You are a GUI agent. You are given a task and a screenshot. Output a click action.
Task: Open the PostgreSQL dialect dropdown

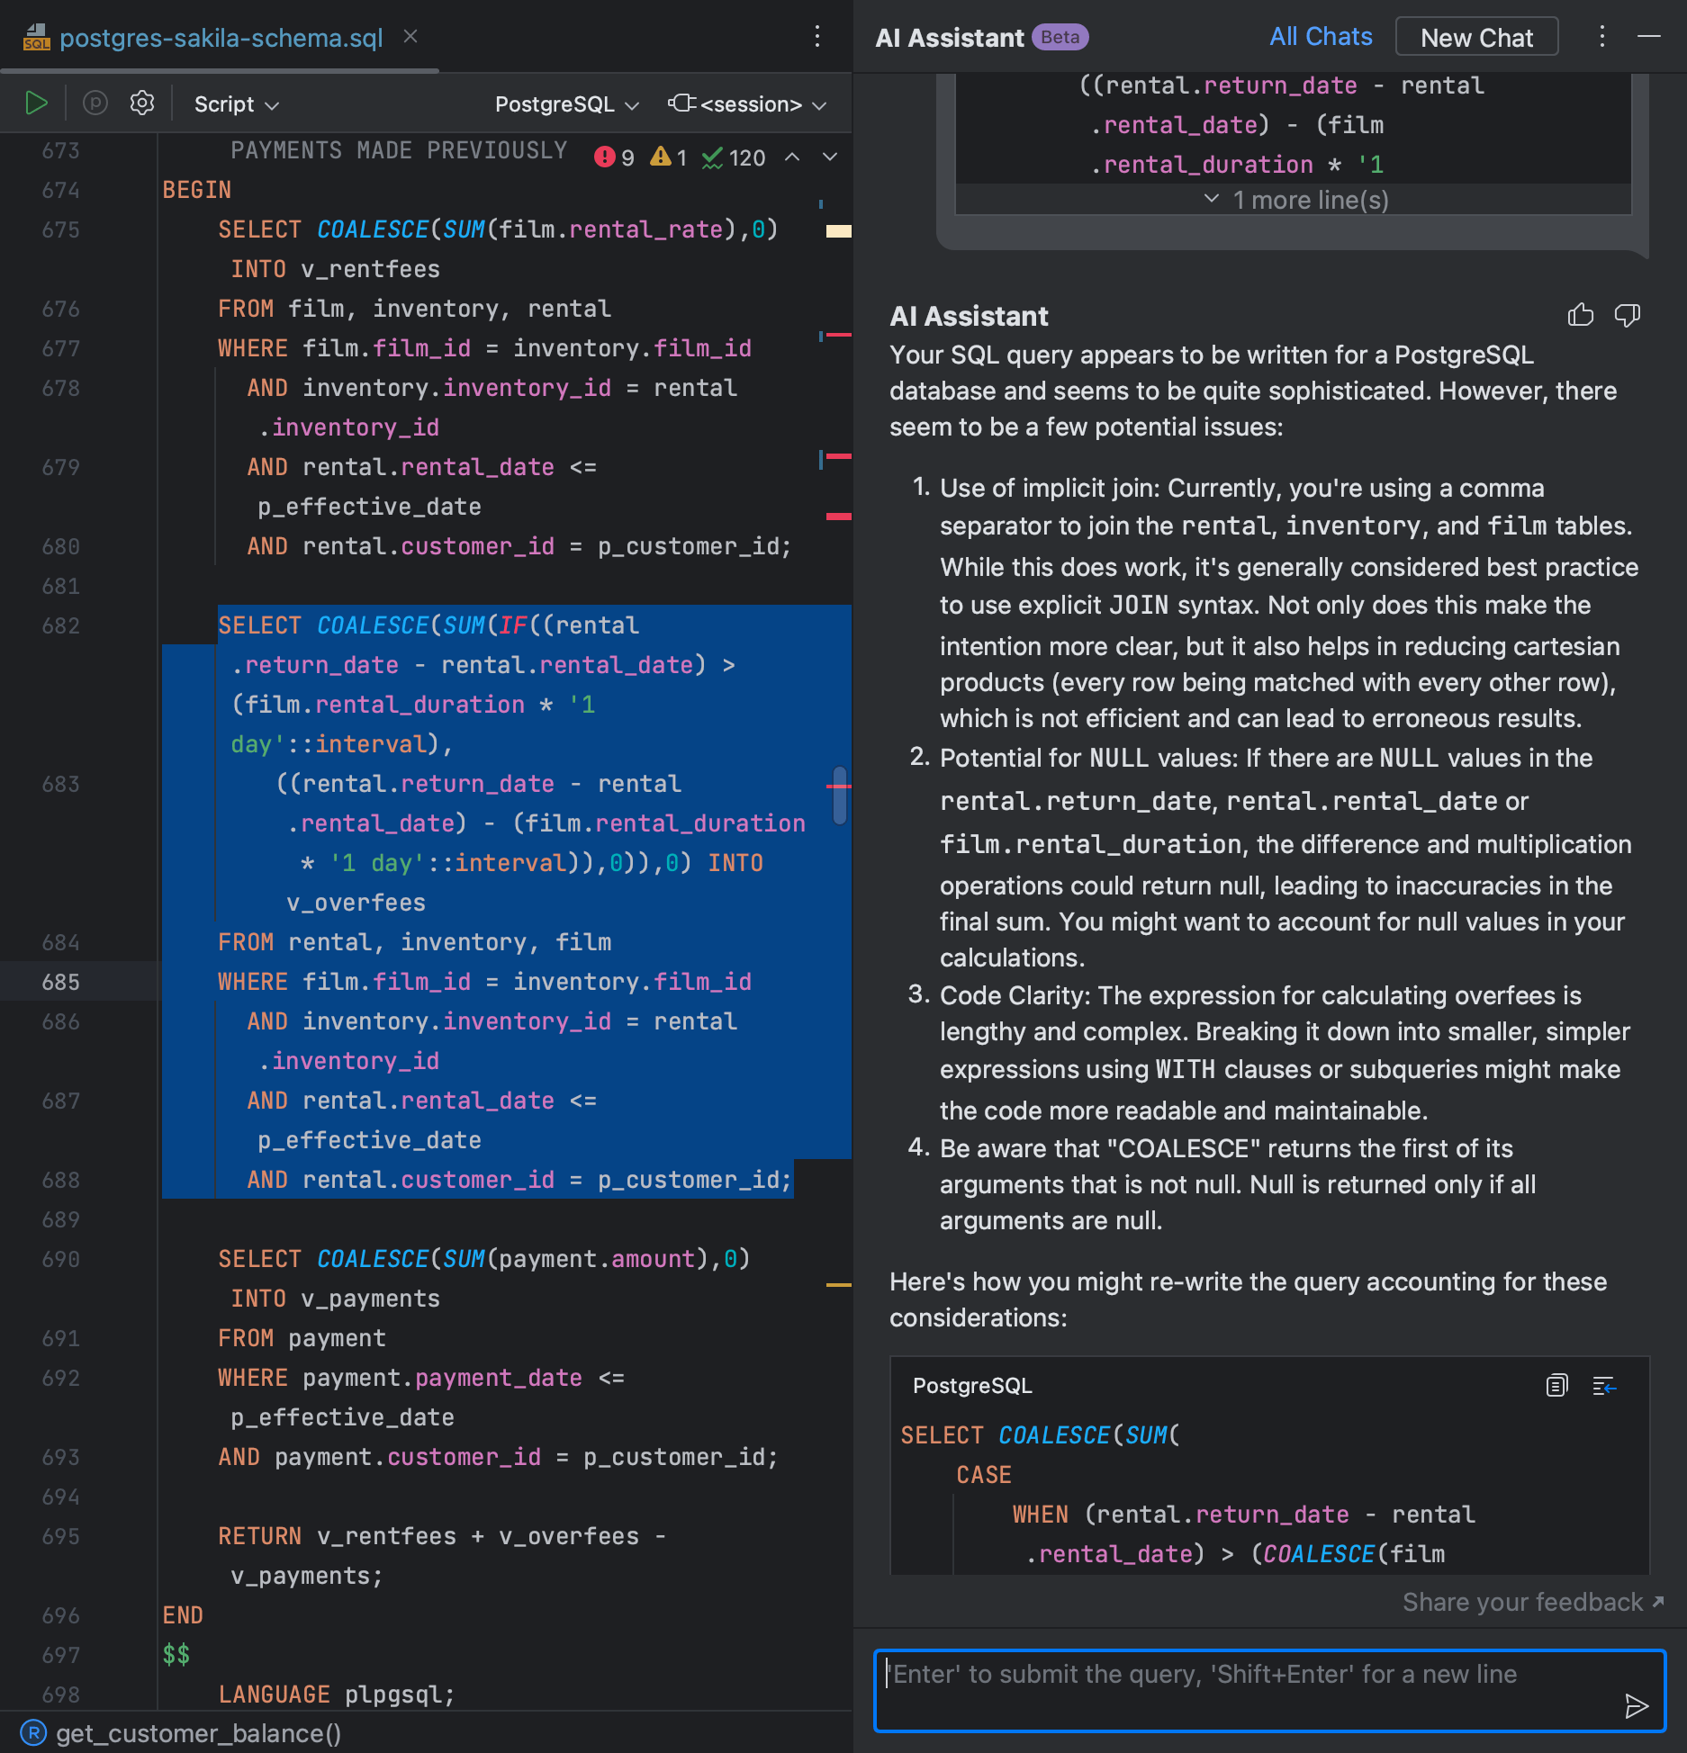(x=564, y=103)
